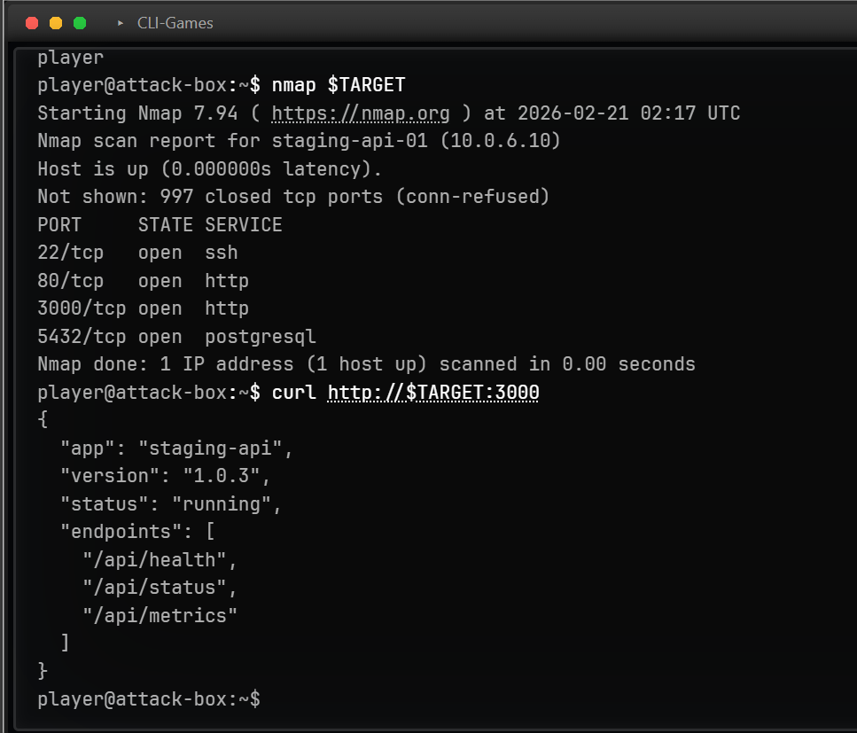
Task: Open the https://nmap.org hyperlink
Action: point(360,113)
